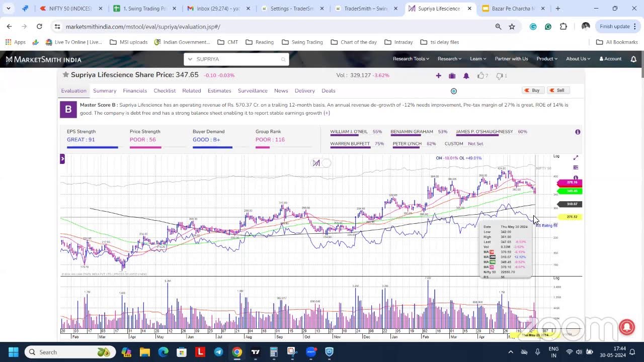Click the red notification bell bubble
644x362 pixels.
[626, 327]
